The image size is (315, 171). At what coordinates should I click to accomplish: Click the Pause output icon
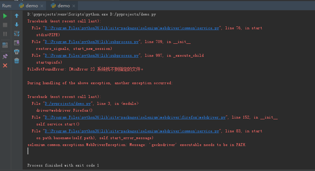(x=5, y=34)
